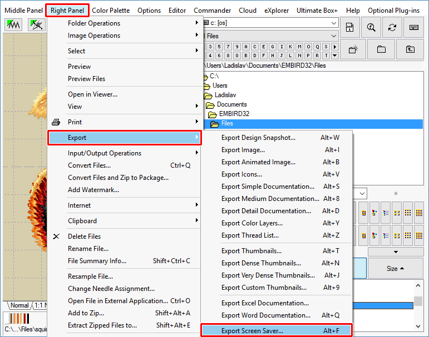This screenshot has height=337, width=429.
Task: Click the plain folder icon button
Action: click(381, 49)
